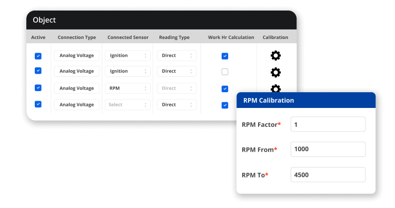Toggle Active checkbox in the RPM row

[38, 88]
